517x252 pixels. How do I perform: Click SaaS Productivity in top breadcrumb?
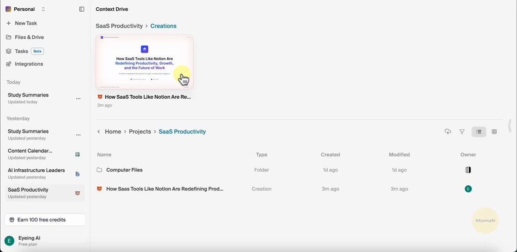tap(119, 26)
